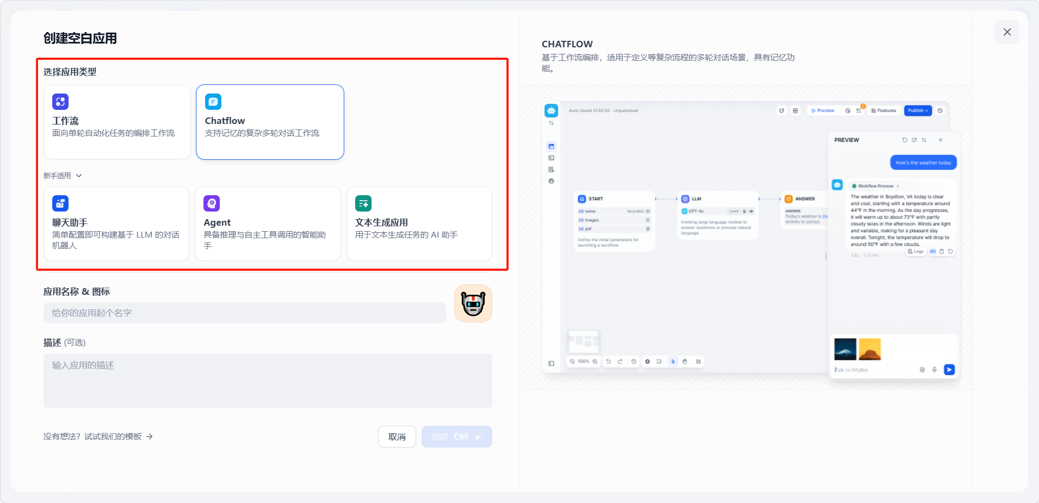Viewport: 1039px width, 503px height.
Task: Choose the Chatflow app type card
Action: (x=270, y=122)
